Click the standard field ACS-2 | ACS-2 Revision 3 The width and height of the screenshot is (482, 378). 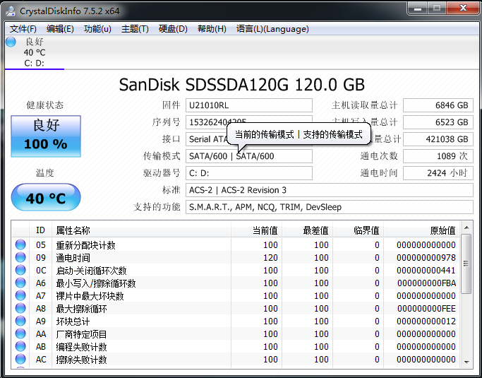(330, 190)
